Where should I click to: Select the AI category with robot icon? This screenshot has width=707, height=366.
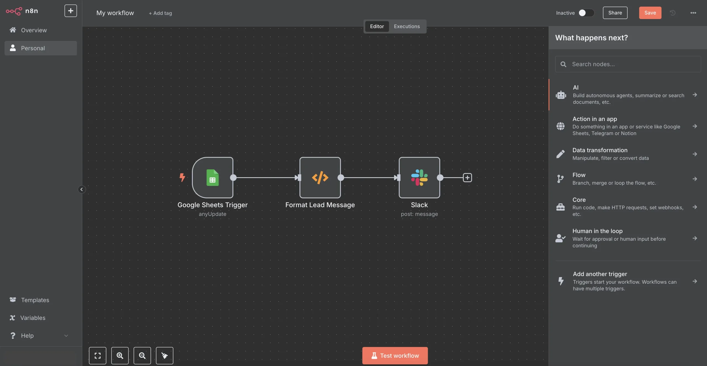pos(627,94)
